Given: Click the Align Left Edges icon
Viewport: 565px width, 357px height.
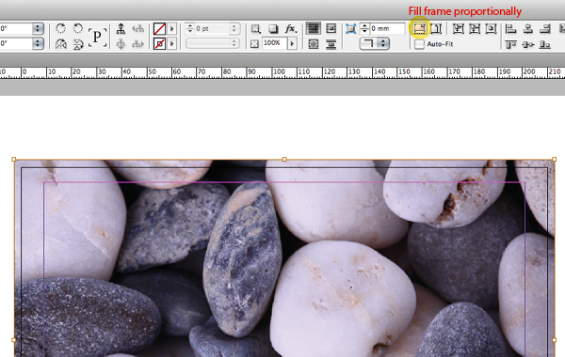Looking at the screenshot, I should tap(511, 28).
